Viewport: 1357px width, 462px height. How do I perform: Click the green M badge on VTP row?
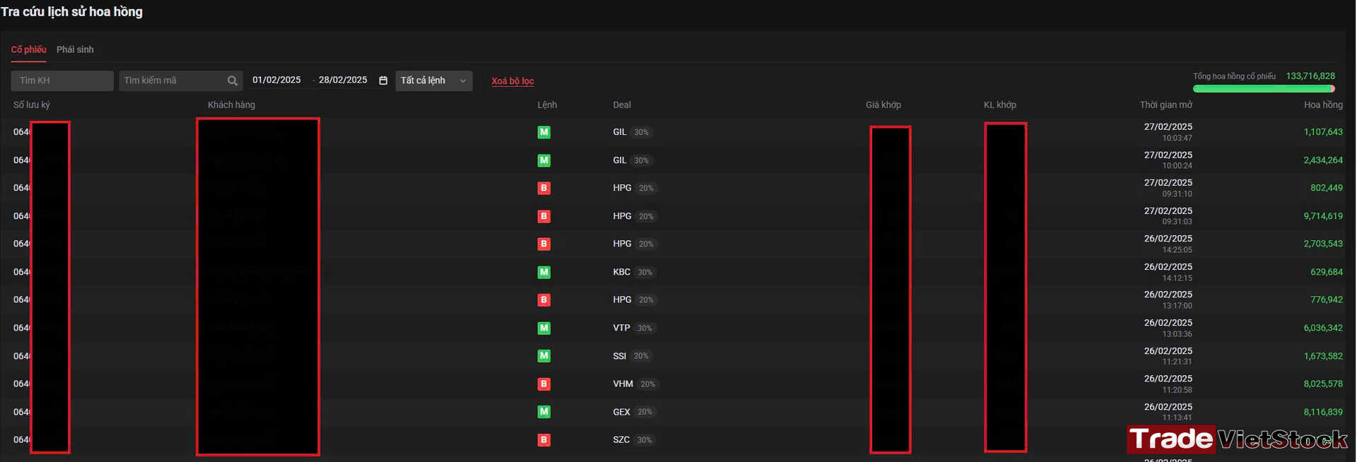point(544,328)
